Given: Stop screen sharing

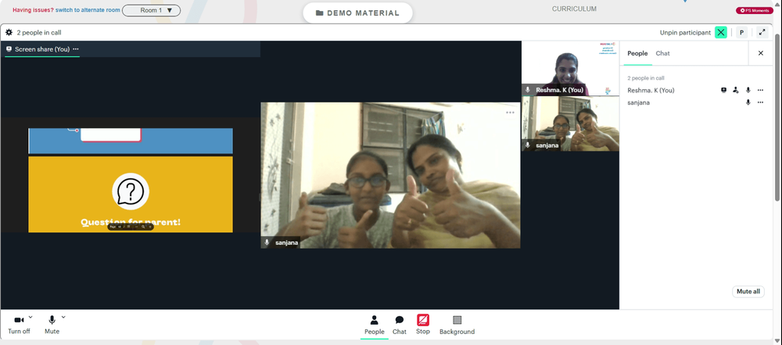Looking at the screenshot, I should [423, 325].
